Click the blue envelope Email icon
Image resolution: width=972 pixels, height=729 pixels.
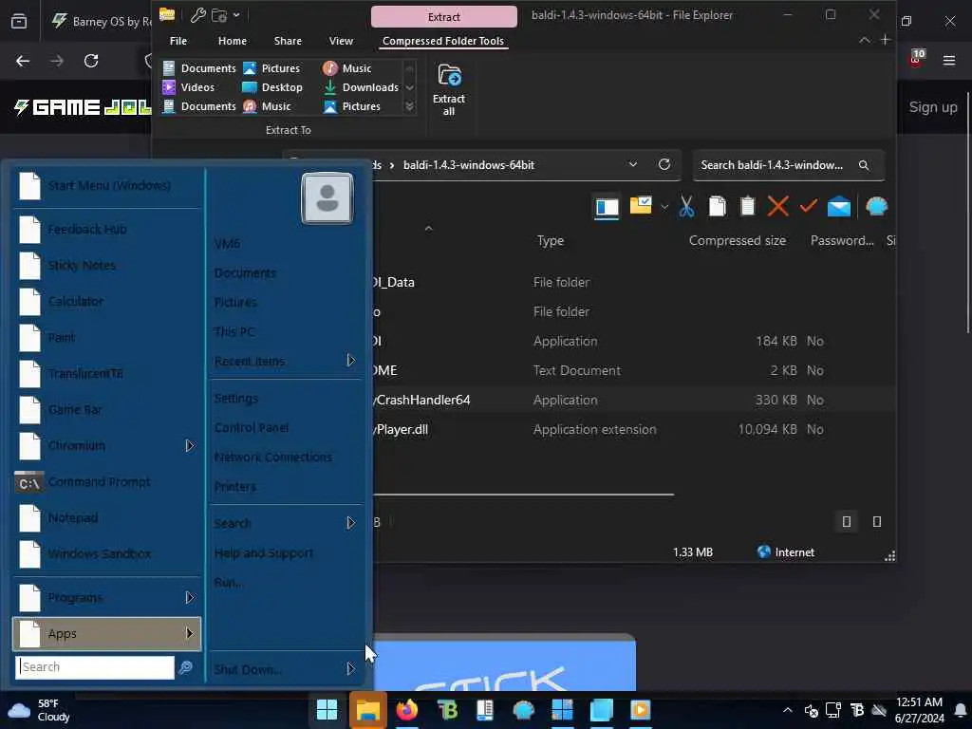839,206
